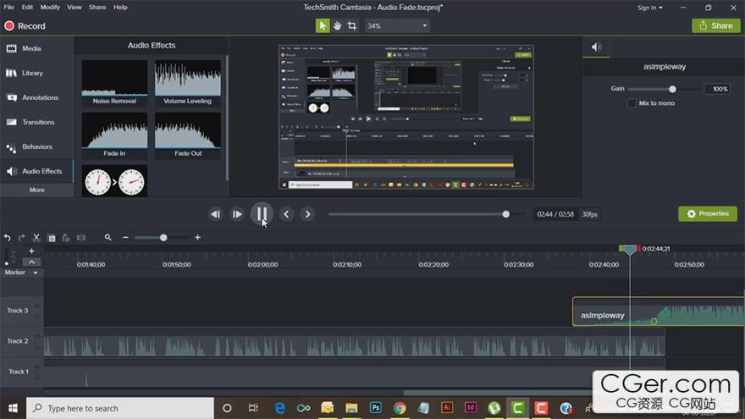This screenshot has width=745, height=419.
Task: Jump to next clip arrow
Action: (307, 214)
